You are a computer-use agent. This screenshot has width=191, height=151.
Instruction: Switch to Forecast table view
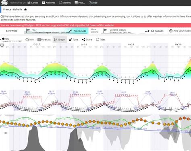44,40
